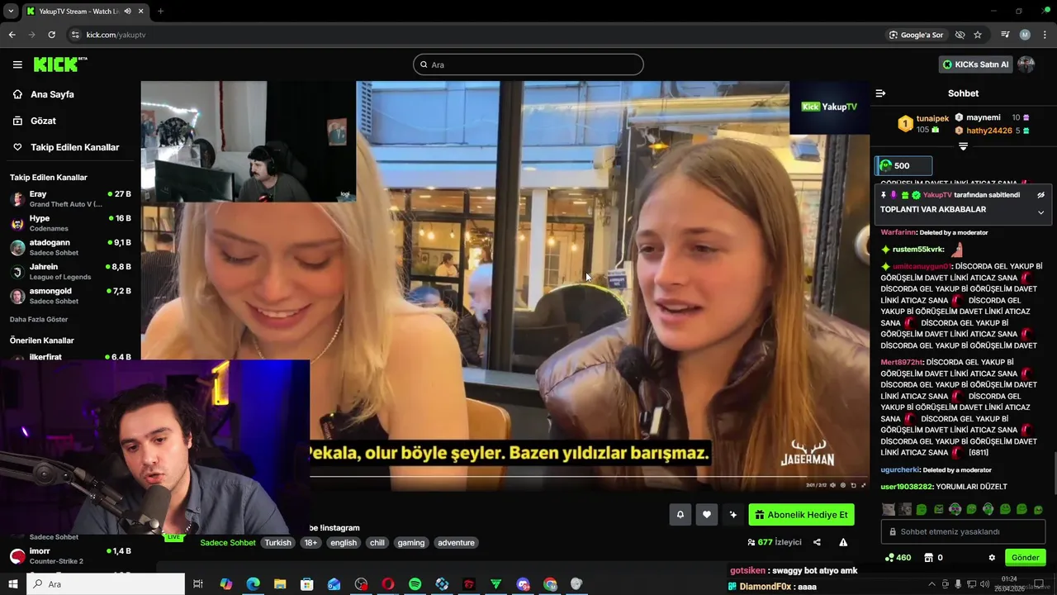Select the english tag

(344, 543)
